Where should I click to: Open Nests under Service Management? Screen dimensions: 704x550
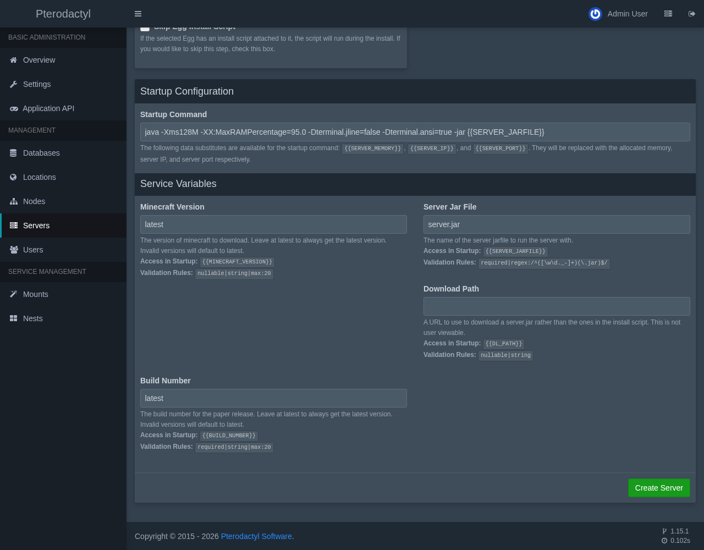(x=63, y=318)
